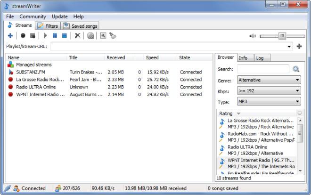Click the play icon beside SUBSTANZ.FM
The height and width of the screenshot is (195, 311).
point(10,72)
